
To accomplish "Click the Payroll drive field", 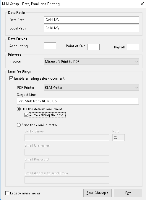I will tap(133, 47).
